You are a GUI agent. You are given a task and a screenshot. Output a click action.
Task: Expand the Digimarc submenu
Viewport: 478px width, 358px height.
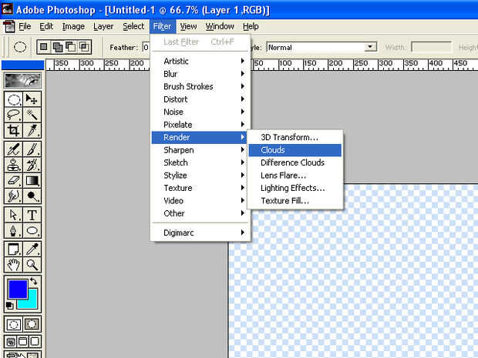click(201, 233)
